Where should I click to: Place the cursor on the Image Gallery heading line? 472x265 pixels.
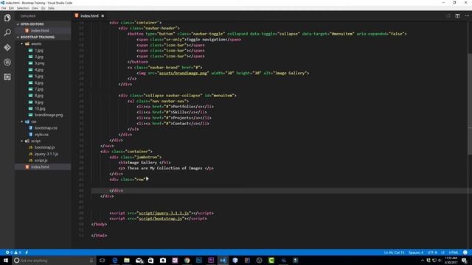tap(145, 163)
